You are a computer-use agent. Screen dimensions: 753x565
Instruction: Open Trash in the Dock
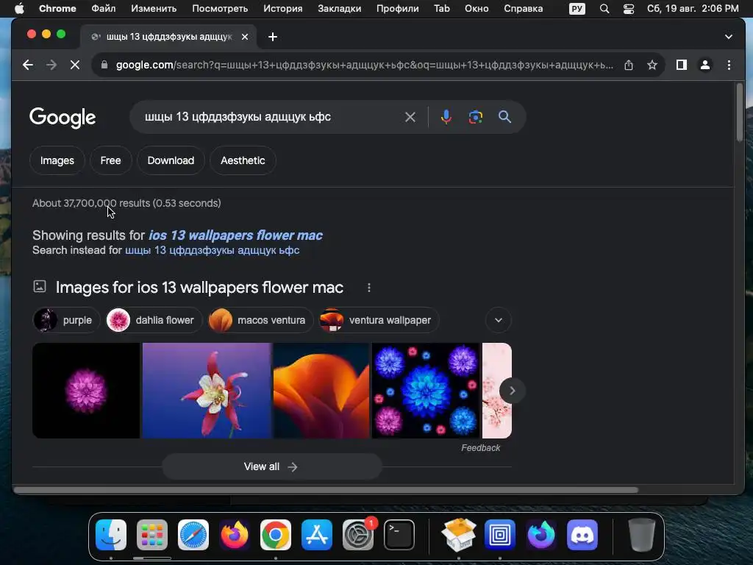click(642, 535)
